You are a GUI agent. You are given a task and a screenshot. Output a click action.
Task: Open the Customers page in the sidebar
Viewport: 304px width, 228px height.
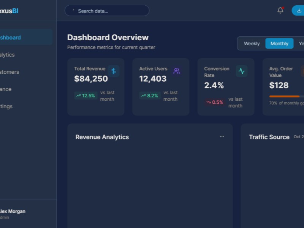[10, 72]
